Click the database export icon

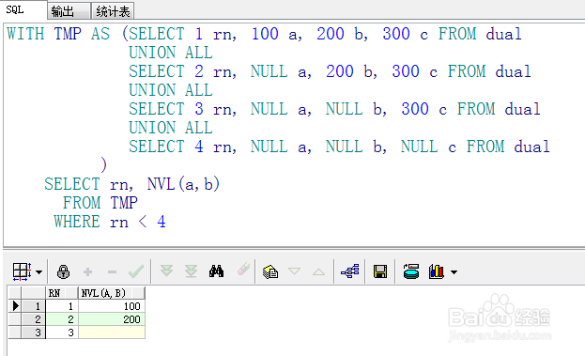point(411,271)
